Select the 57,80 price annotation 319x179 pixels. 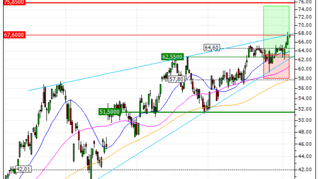point(177,79)
